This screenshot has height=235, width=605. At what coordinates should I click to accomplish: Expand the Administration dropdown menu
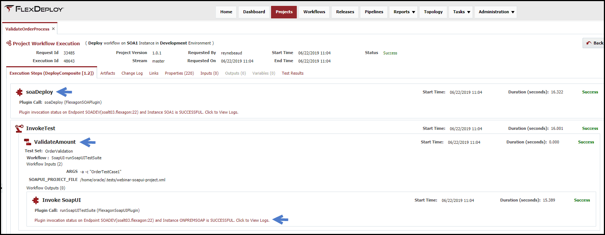496,12
